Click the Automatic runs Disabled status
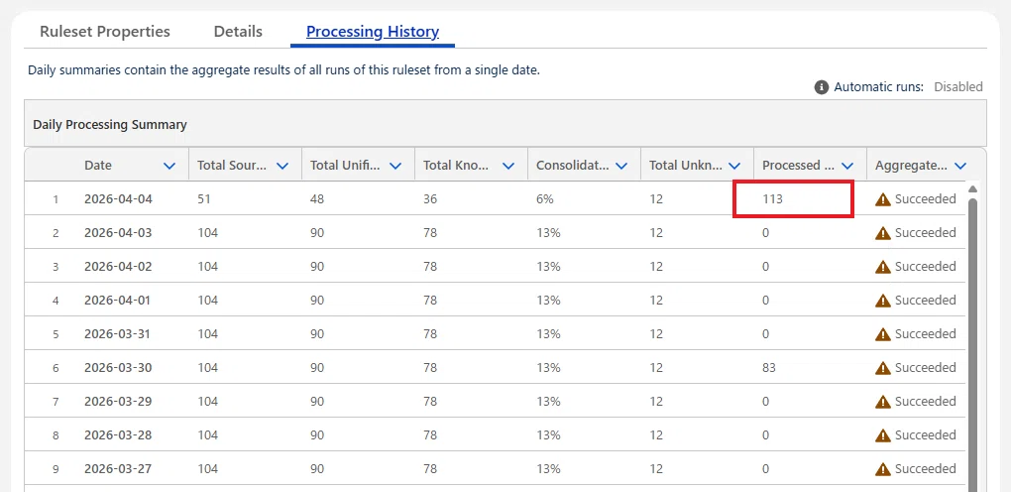This screenshot has width=1011, height=492. (x=958, y=86)
